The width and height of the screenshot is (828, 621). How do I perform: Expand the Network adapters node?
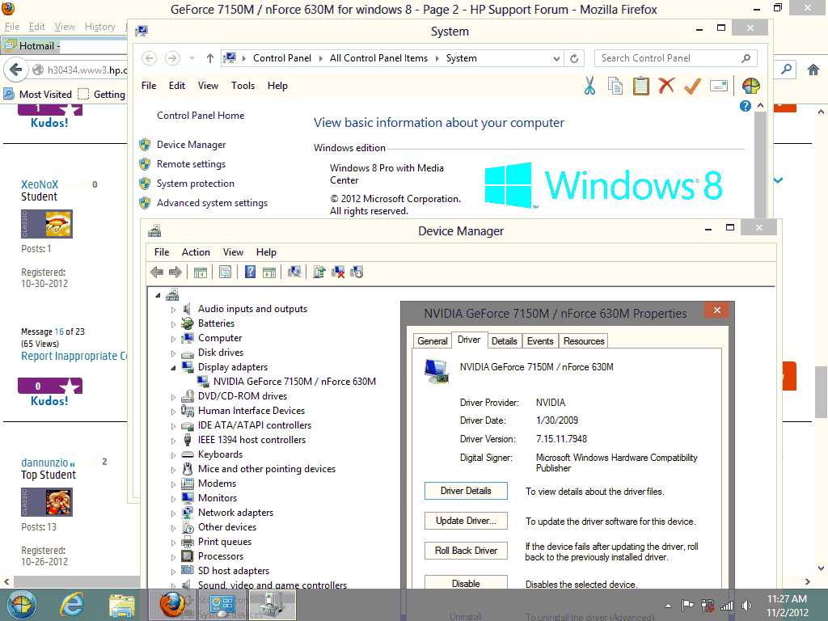pyautogui.click(x=173, y=513)
